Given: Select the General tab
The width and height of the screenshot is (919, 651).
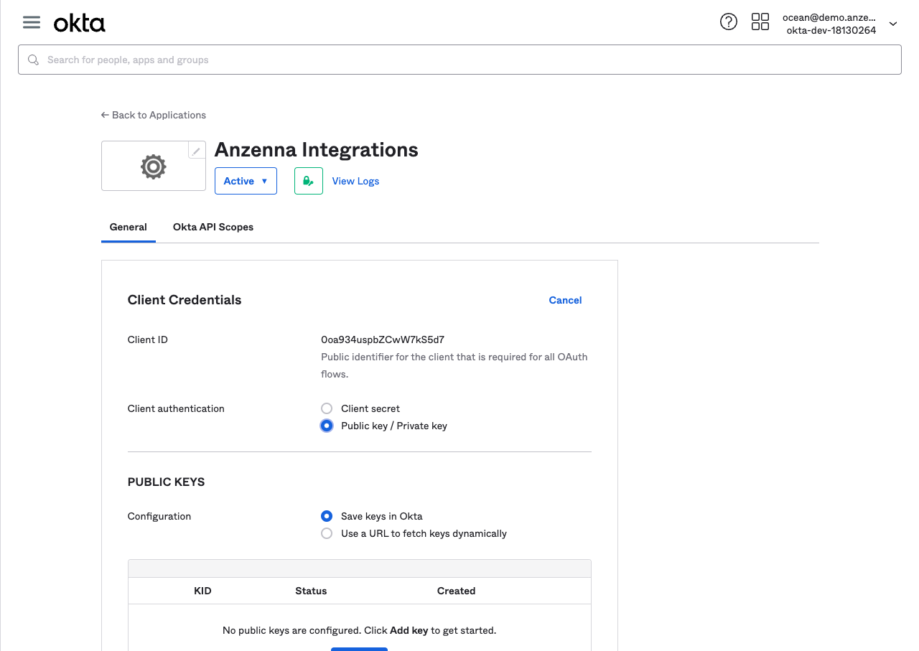Looking at the screenshot, I should point(128,227).
